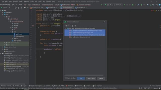161x90 pixels.
Task: Open App Quality Insights tool window
Action: [35, 86]
